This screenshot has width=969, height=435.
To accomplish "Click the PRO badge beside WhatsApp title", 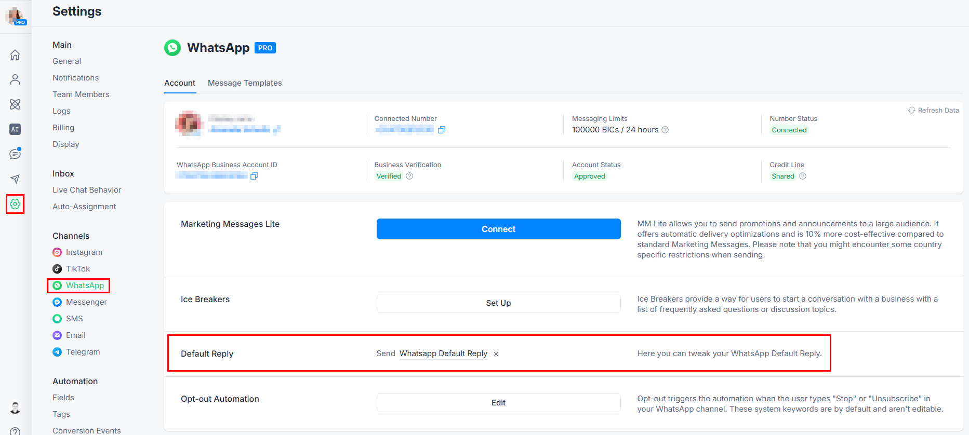I will point(265,48).
